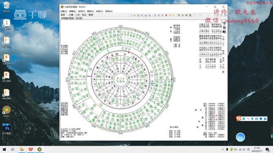This screenshot has width=273, height=153.
Task: Open the 石墨文档 desktop shortcut
Action: point(7,24)
